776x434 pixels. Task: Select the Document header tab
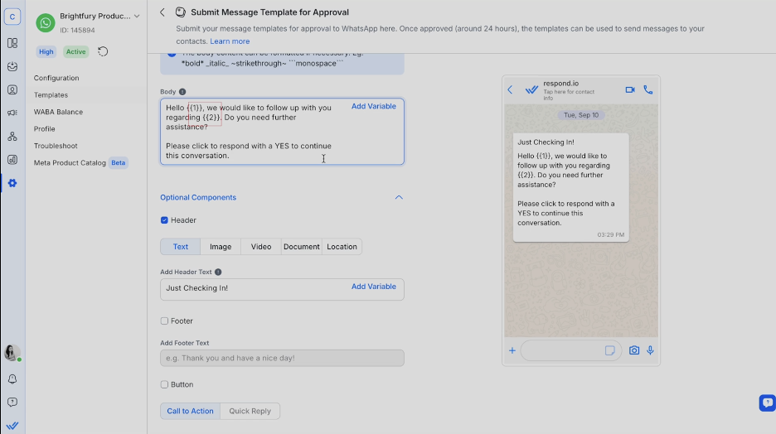click(x=302, y=247)
